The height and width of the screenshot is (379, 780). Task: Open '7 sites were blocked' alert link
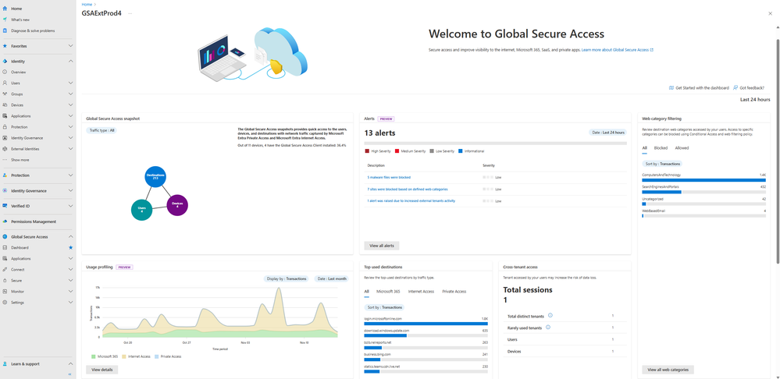[408, 189]
